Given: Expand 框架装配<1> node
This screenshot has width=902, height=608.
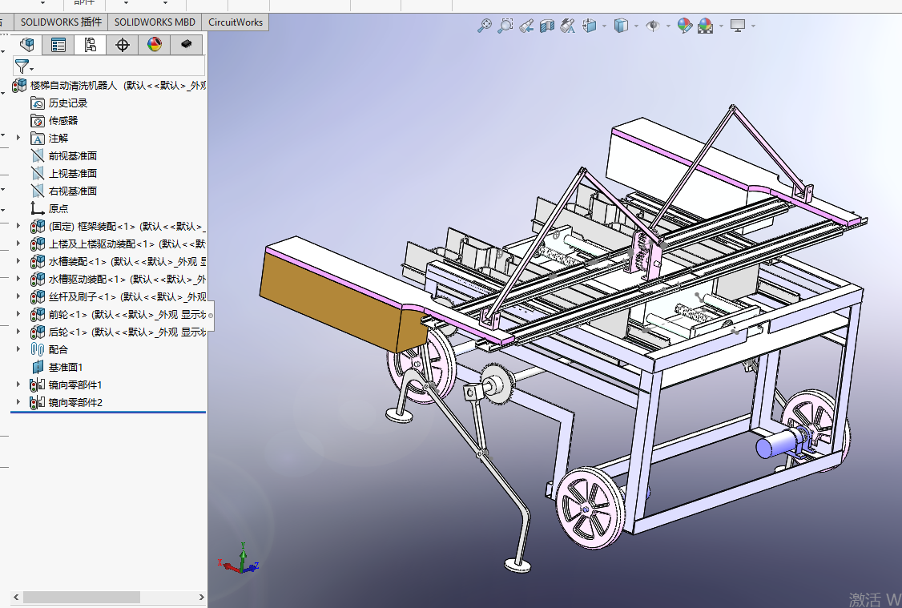Looking at the screenshot, I should tap(18, 226).
